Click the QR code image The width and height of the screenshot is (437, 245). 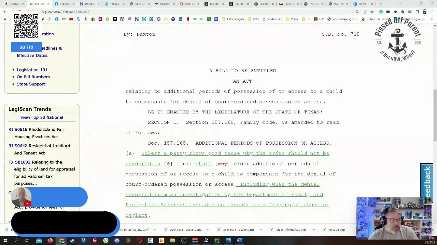[x=26, y=26]
